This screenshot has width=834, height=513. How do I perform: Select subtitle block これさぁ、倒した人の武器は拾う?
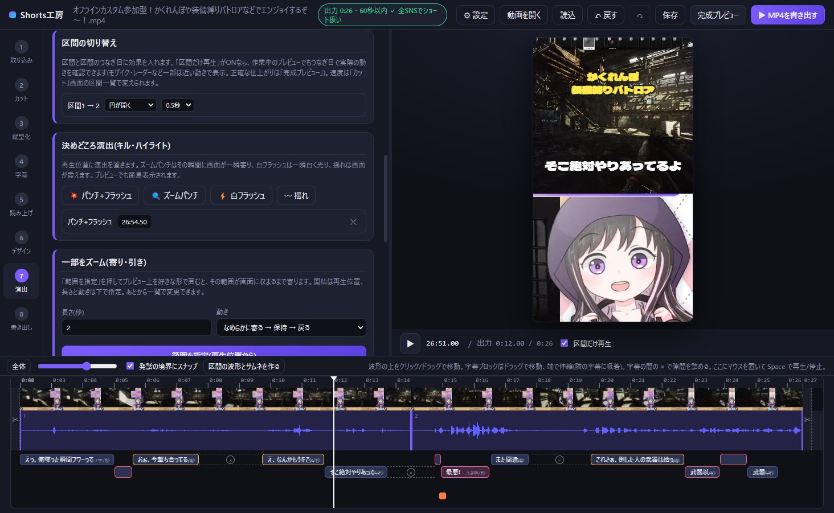click(x=637, y=459)
